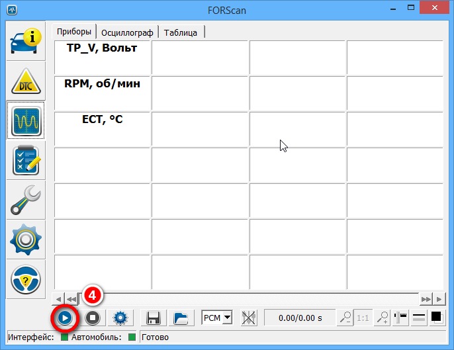Screen dimensions: 454x350
Task: Save recorded data with floppy icon
Action: pyautogui.click(x=154, y=318)
